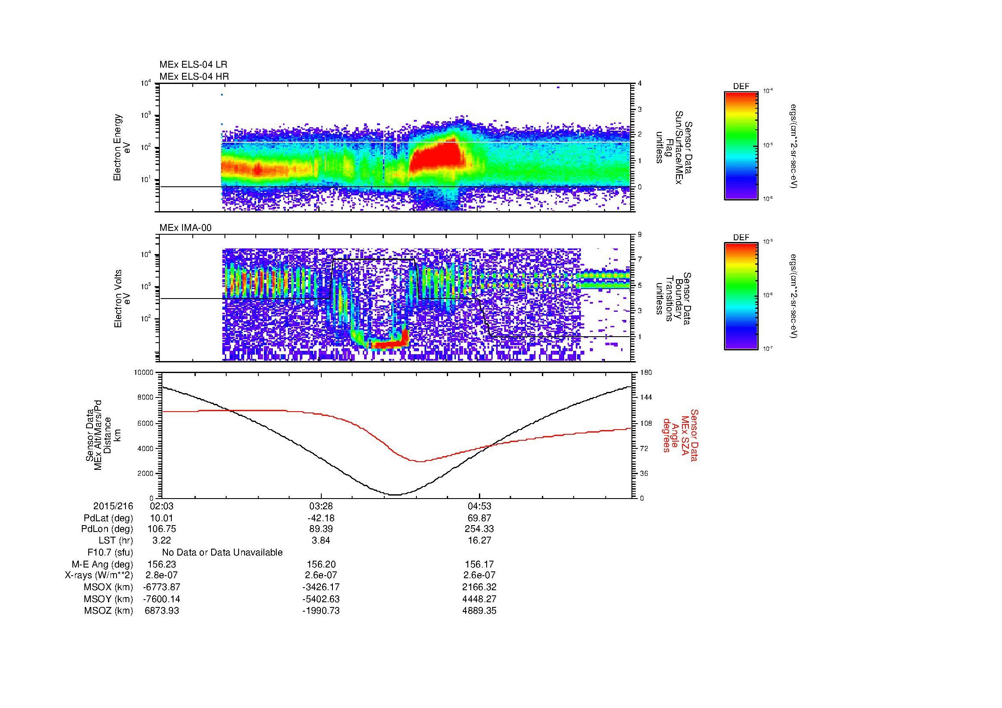This screenshot has height=708, width=1002.
Task: Click the 'Sun/Surface/MEx Flag' axis label
Action: click(x=674, y=147)
